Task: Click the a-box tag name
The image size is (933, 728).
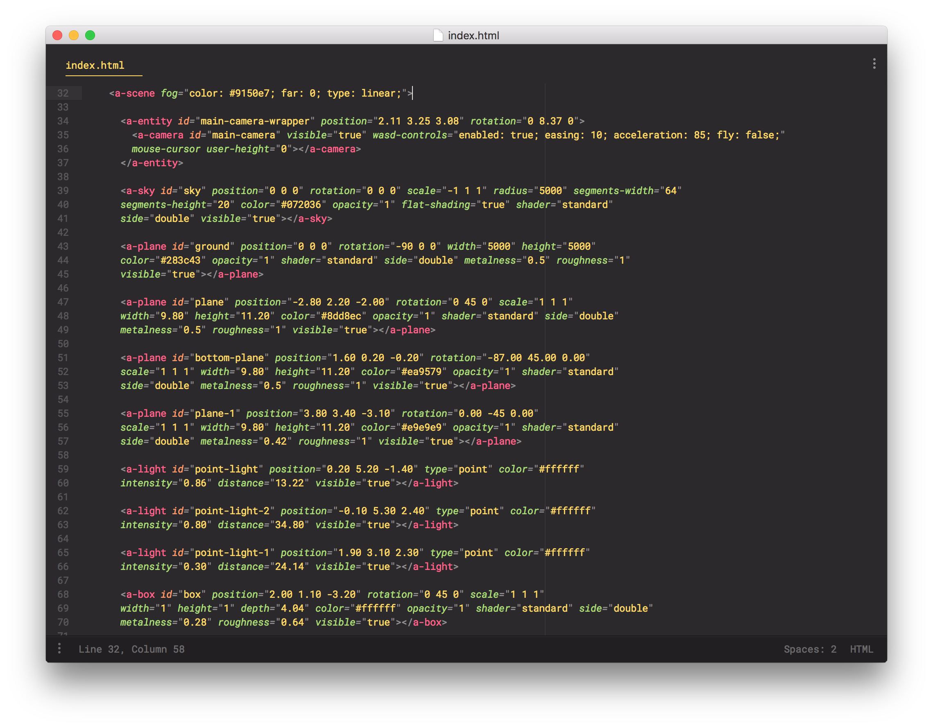Action: tap(140, 595)
